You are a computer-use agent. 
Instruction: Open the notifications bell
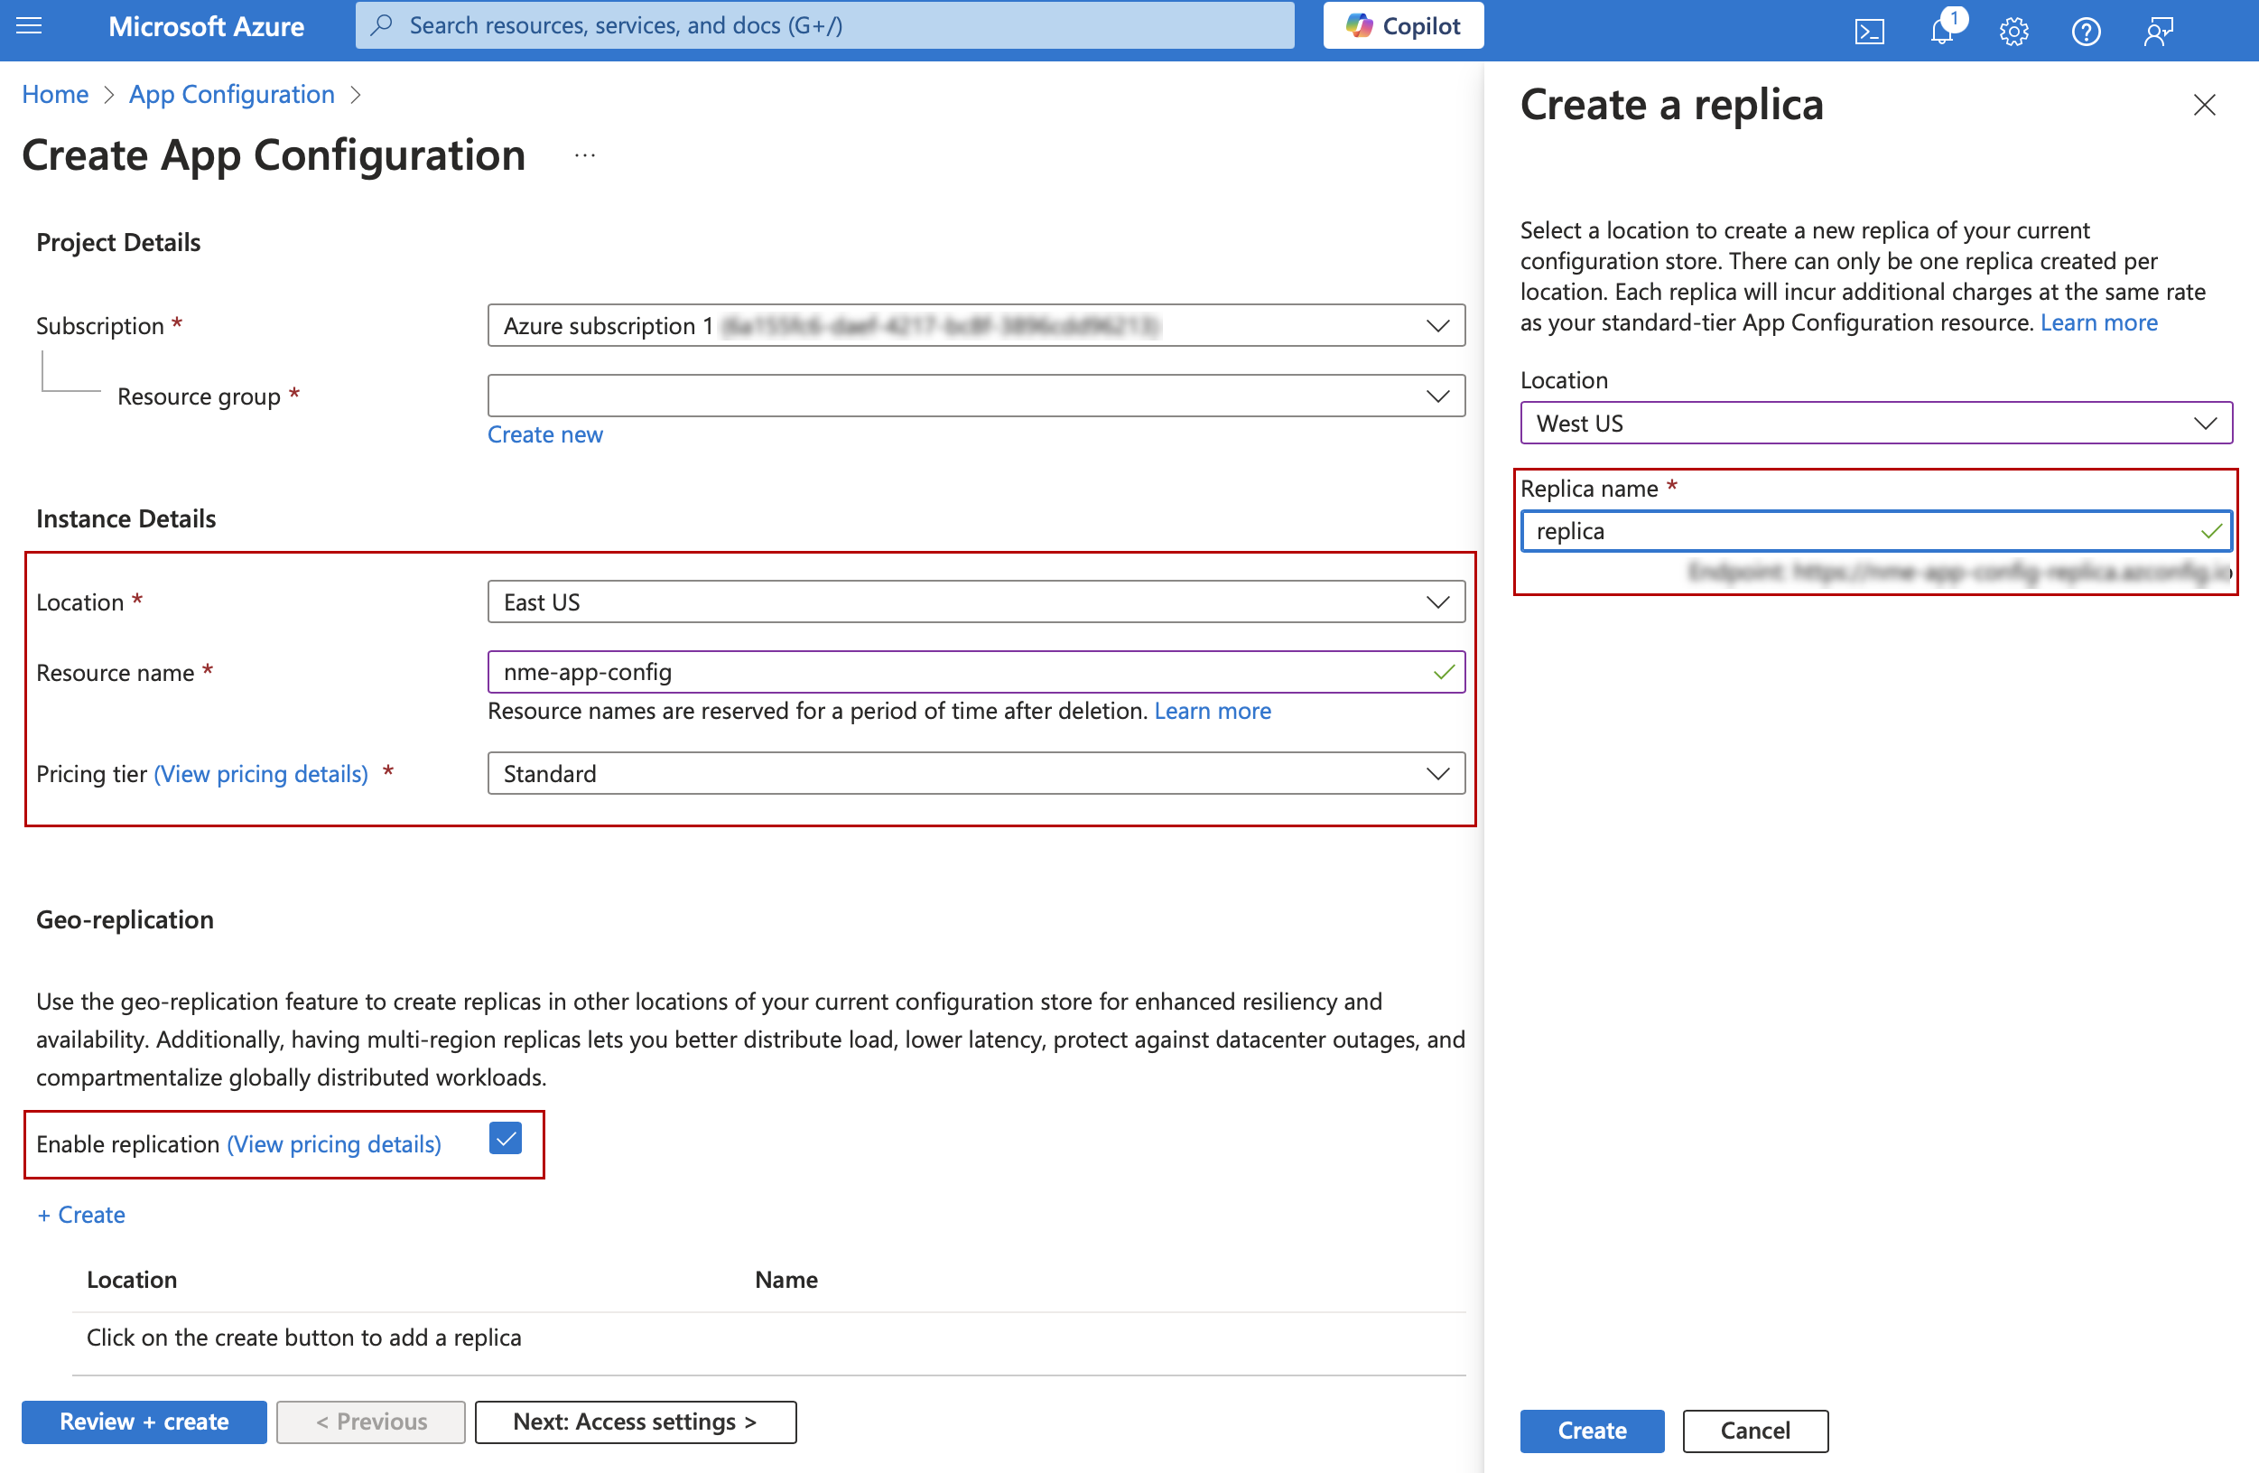(1942, 32)
